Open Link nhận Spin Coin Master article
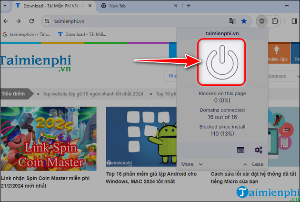This screenshot has height=202, width=300. click(x=45, y=182)
